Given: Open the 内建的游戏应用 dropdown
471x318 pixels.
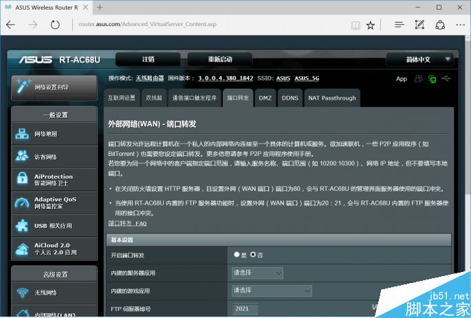Looking at the screenshot, I should pyautogui.click(x=272, y=291).
